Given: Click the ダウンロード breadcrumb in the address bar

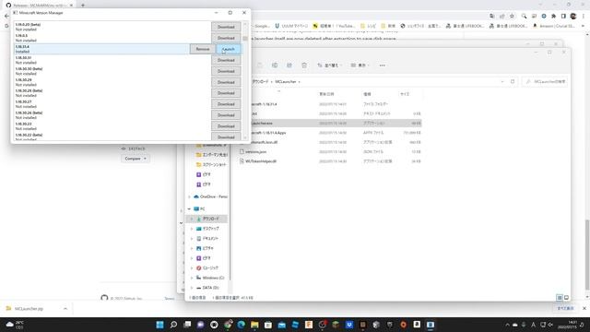Looking at the screenshot, I should (260, 82).
